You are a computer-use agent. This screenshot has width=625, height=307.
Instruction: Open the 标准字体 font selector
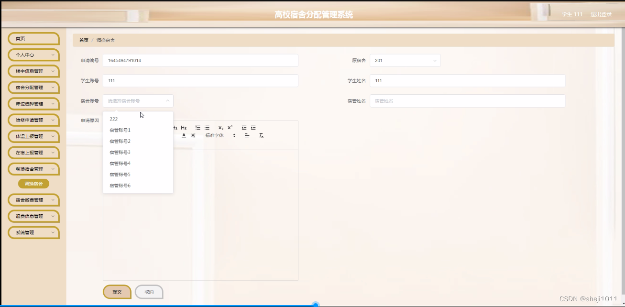[214, 135]
